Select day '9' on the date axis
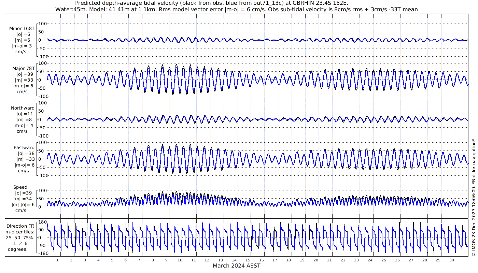 tap(166, 260)
